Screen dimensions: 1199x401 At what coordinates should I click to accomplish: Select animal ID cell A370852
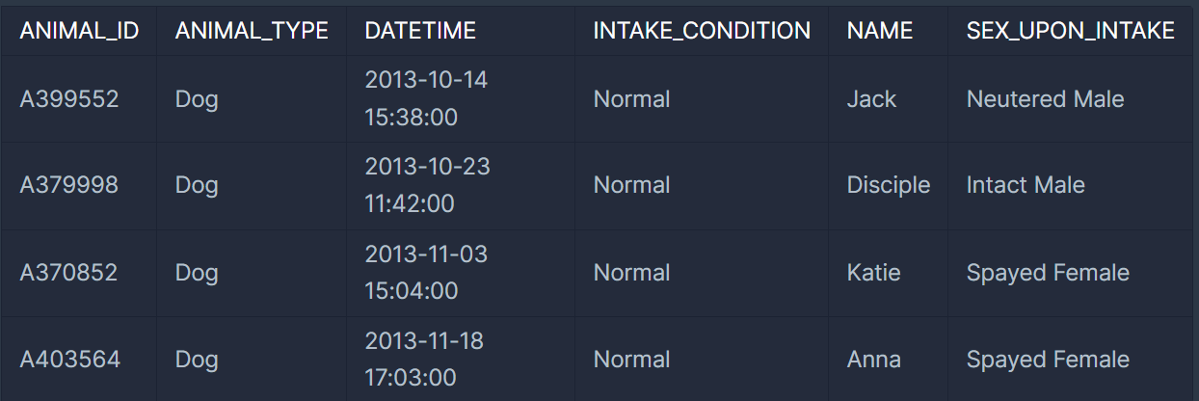point(69,272)
